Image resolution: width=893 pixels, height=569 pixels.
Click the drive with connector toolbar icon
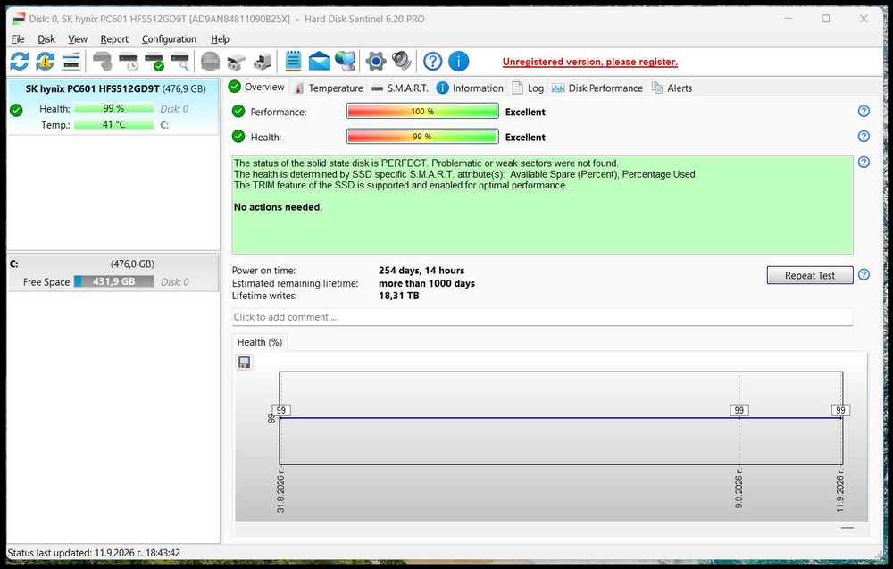point(262,61)
